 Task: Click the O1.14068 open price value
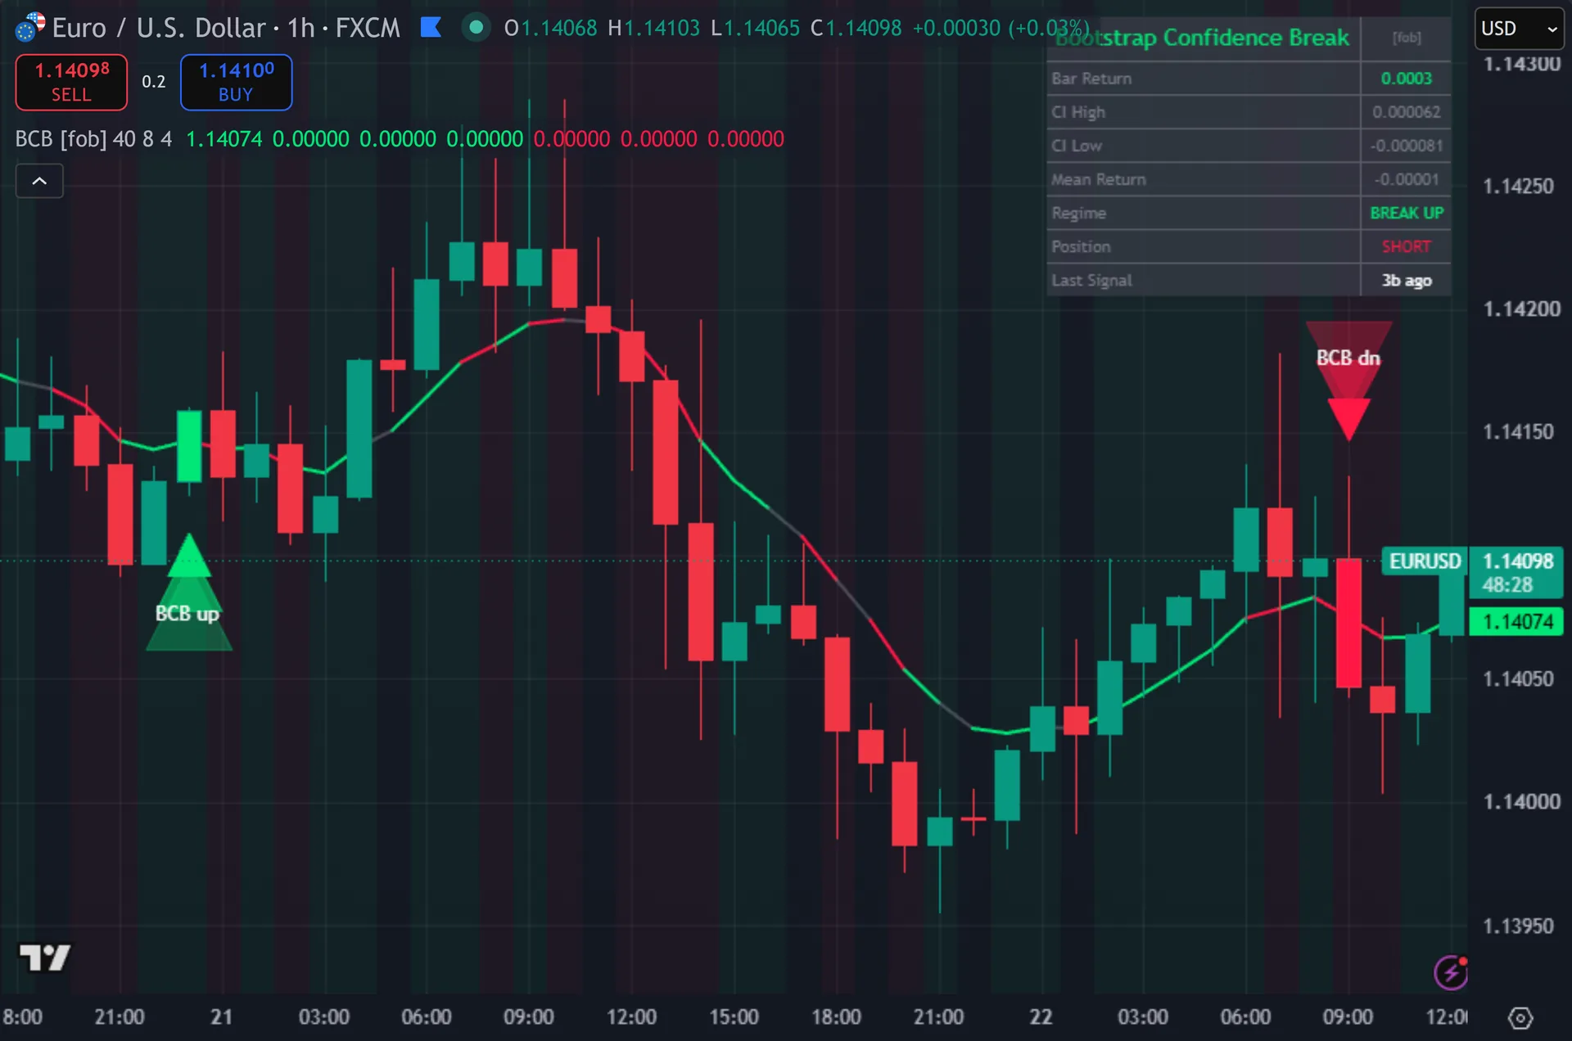[x=550, y=28]
